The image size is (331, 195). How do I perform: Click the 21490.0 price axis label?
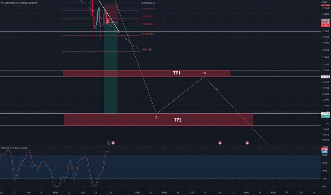pos(326,71)
